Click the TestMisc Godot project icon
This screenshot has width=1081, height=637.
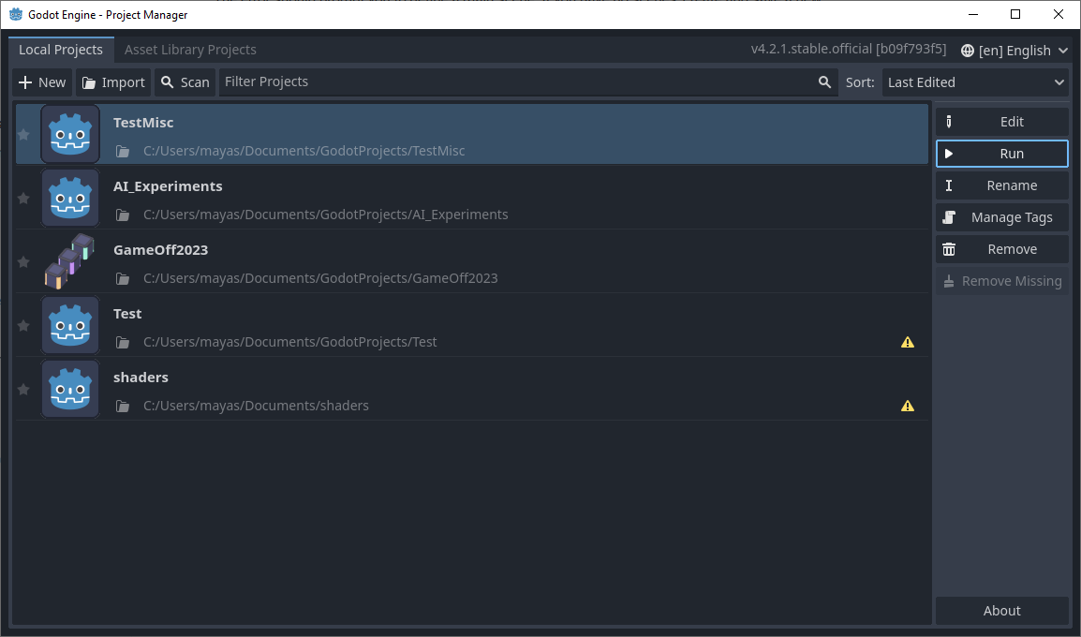click(x=70, y=135)
